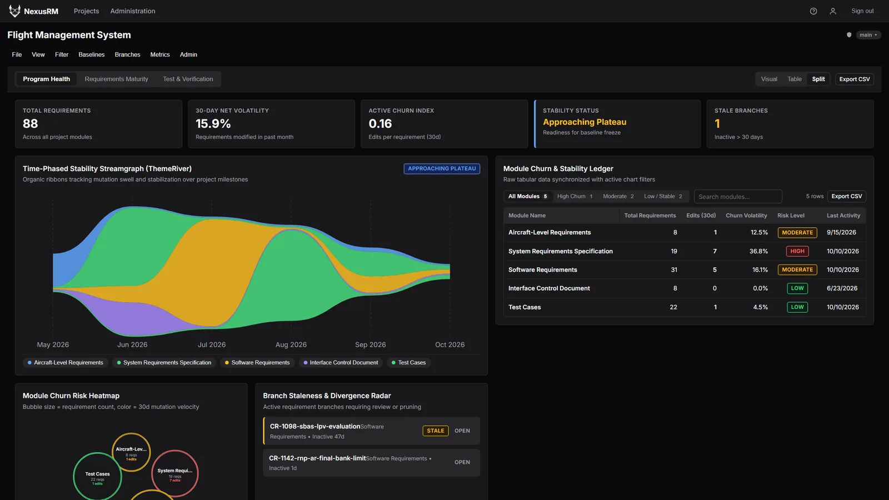Screen dimensions: 889x500
Task: Filter ledger by Low / Stable
Action: pos(663,196)
